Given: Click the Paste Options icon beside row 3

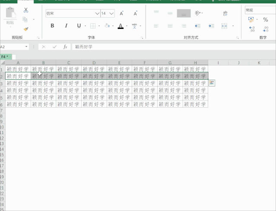Looking at the screenshot, I should 212,83.
